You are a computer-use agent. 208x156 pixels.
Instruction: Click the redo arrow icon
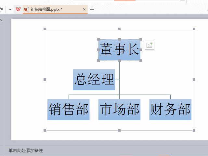pyautogui.click(x=1, y=9)
